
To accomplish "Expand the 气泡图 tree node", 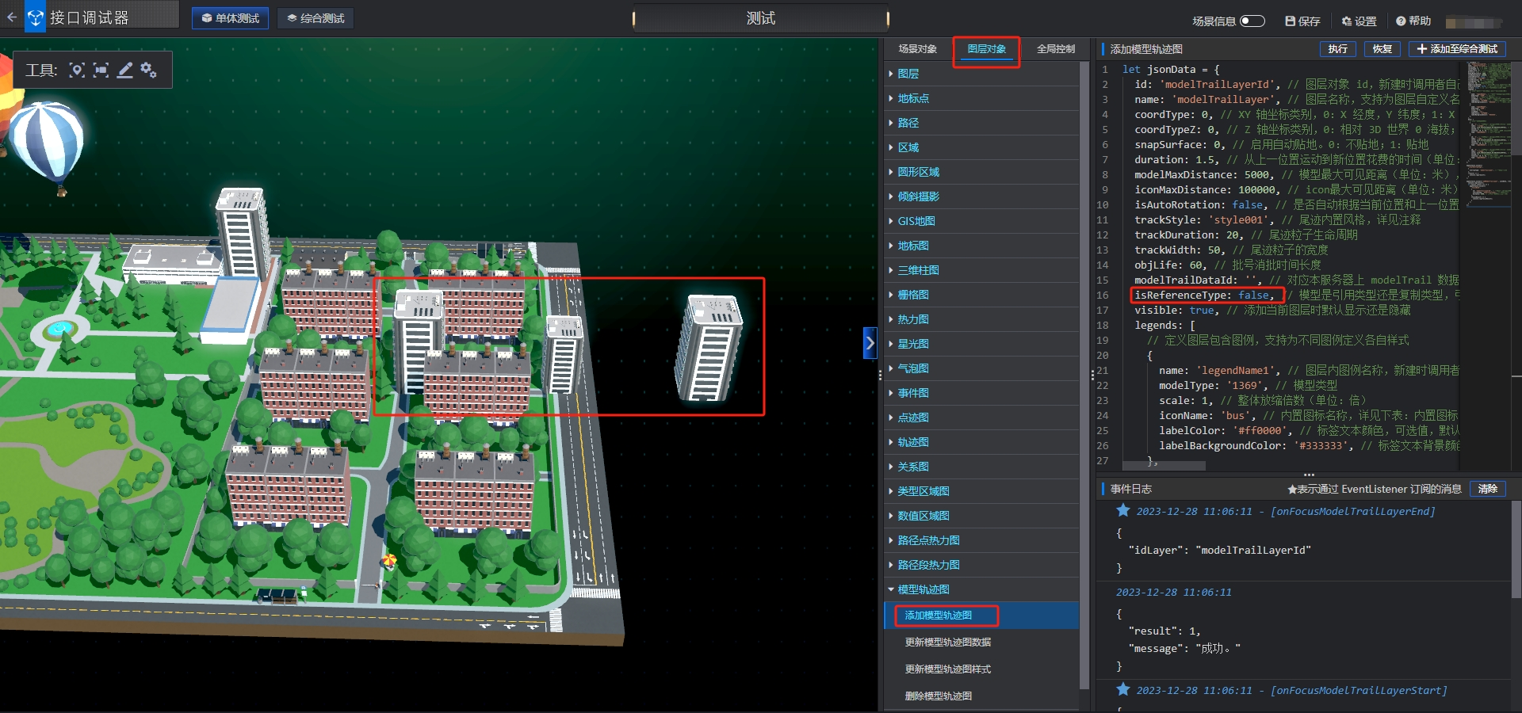I will (981, 368).
